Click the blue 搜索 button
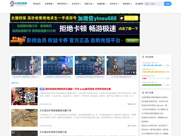Image resolution: width=181 pixels, height=136 pixels. (x=168, y=4)
